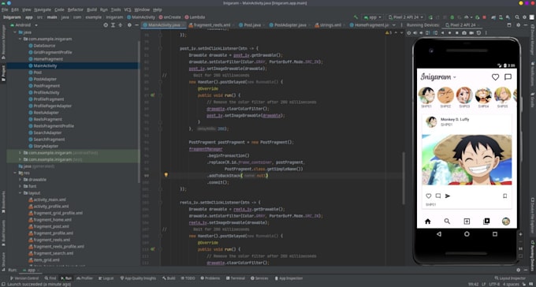This screenshot has width=536, height=287.
Task: Open IDE settings gear in main toolbar
Action: [524, 17]
